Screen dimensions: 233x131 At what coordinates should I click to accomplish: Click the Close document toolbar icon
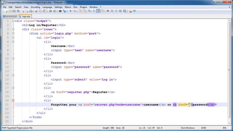point(23,11)
